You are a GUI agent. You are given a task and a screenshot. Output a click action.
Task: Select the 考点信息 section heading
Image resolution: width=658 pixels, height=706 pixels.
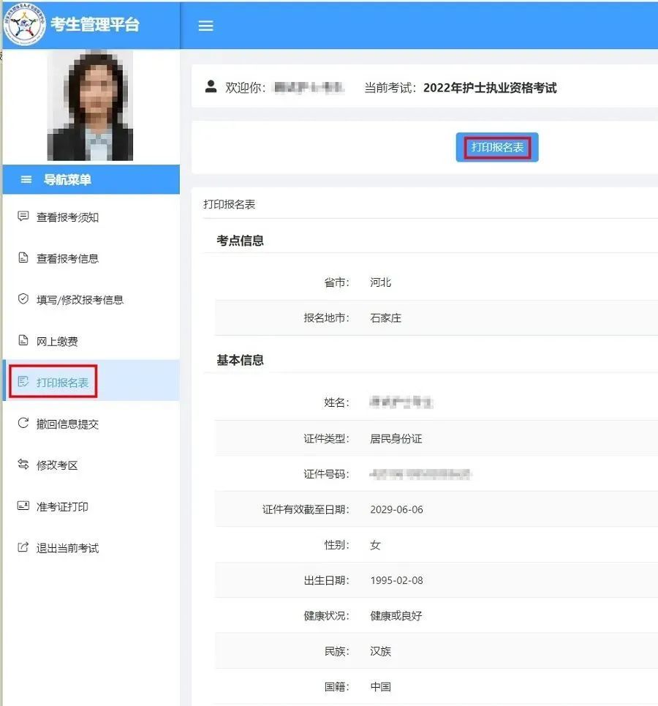point(239,240)
